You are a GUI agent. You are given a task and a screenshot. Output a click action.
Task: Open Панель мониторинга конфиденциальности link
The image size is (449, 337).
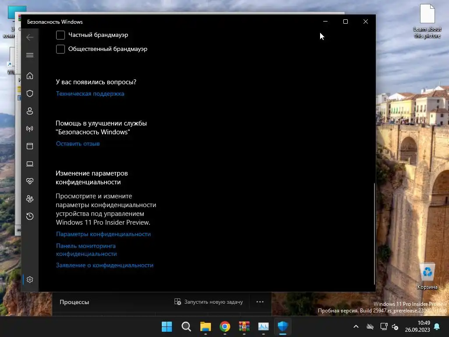click(86, 250)
